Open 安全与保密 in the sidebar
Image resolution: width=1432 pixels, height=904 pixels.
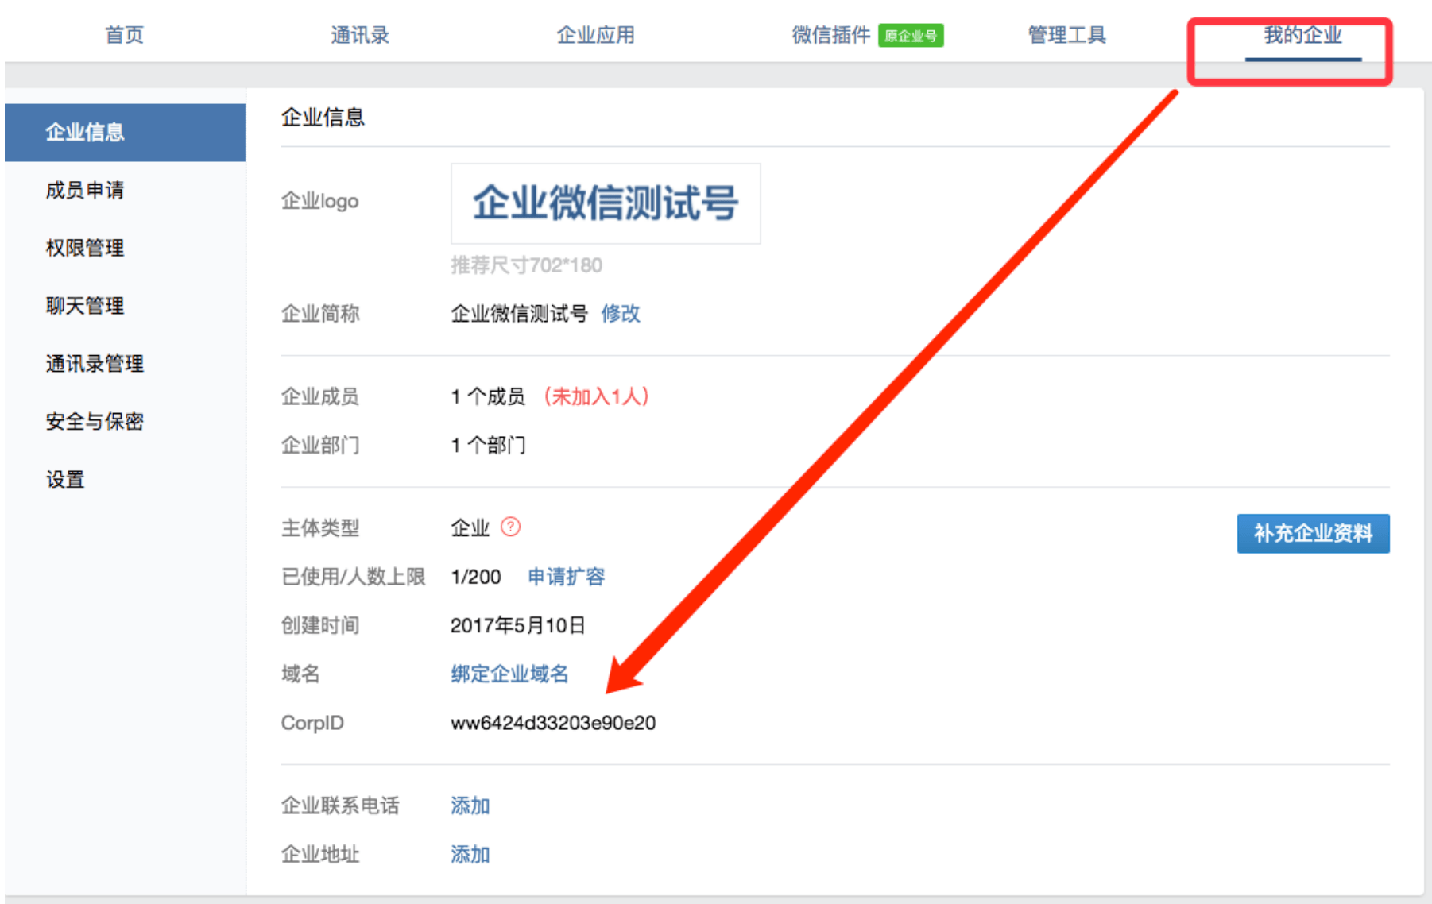click(x=95, y=422)
